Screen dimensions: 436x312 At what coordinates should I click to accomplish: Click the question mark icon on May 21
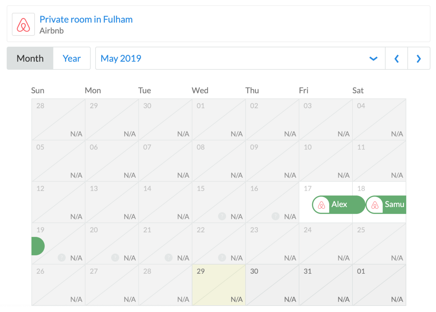tap(169, 257)
